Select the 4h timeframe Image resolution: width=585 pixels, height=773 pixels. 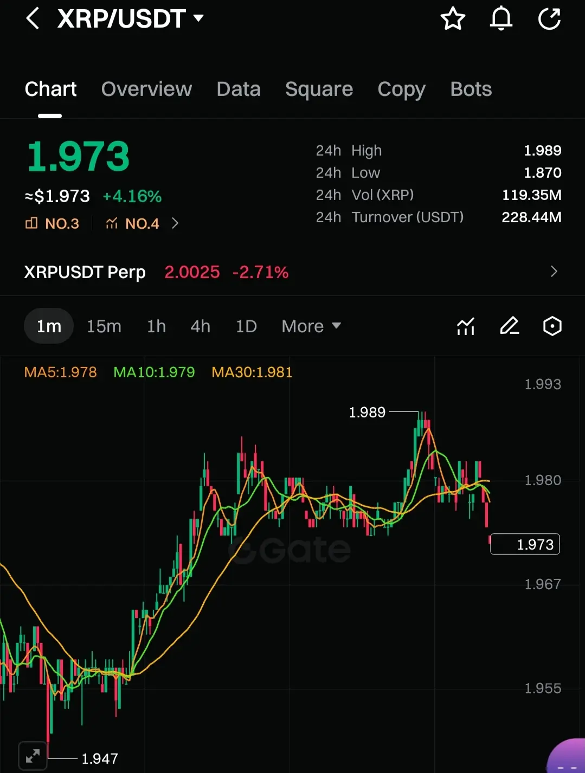pos(200,326)
